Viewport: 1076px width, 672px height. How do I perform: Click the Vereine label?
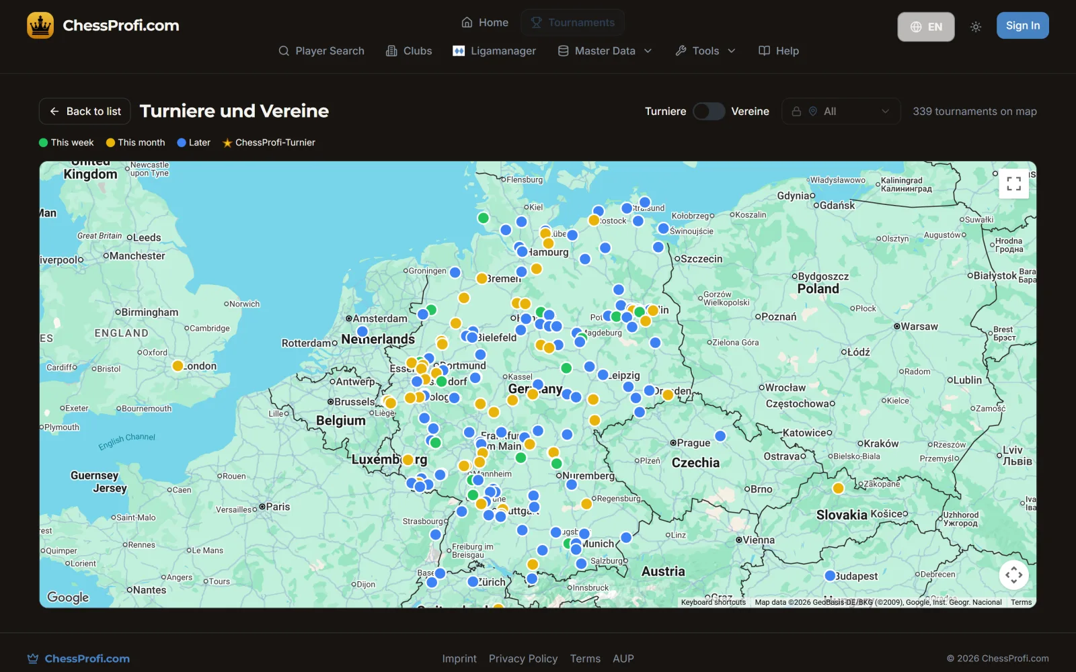[750, 112]
